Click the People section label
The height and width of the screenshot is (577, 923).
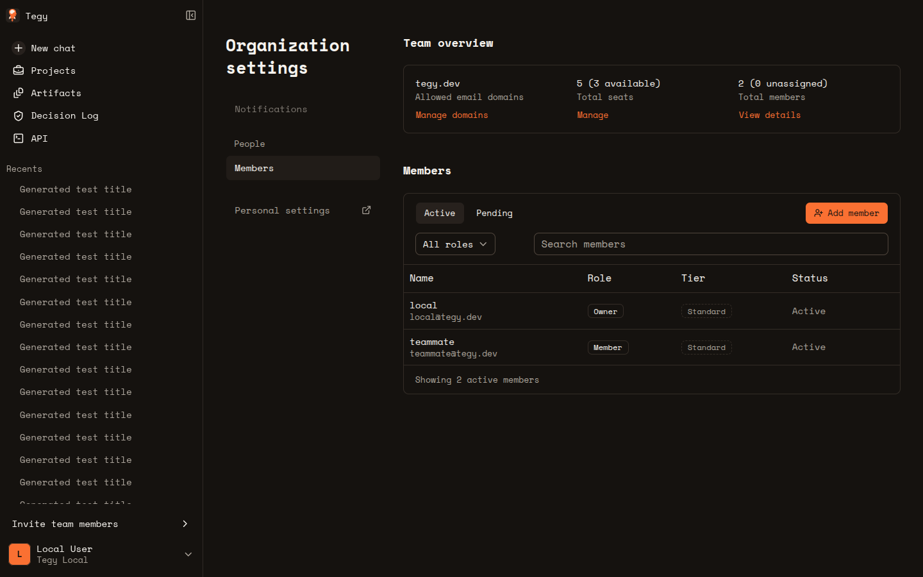click(x=249, y=144)
